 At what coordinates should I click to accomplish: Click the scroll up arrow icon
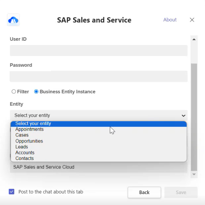point(194,39)
